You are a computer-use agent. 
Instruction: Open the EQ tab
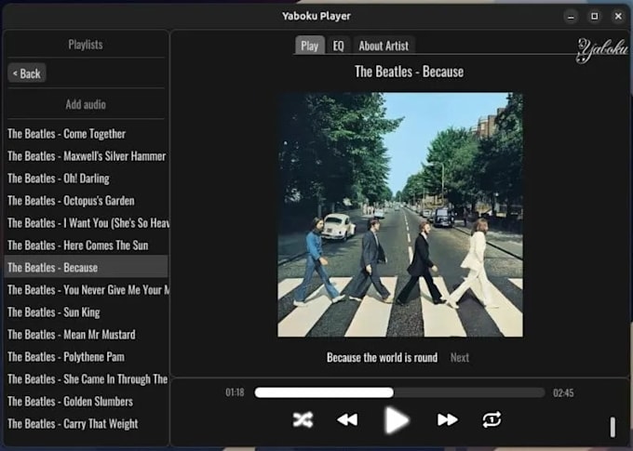338,46
